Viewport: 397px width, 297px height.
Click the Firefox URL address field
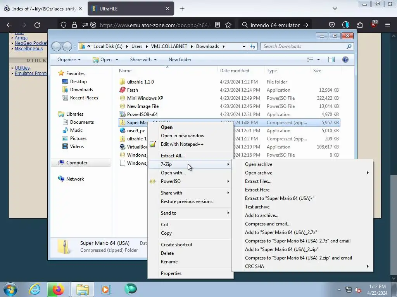[x=154, y=25]
